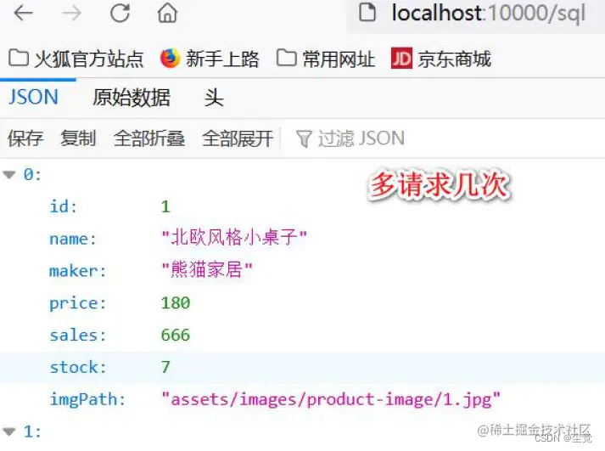Image resolution: width=605 pixels, height=451 pixels.
Task: Click 全部折叠 to collapse all
Action: pos(149,138)
